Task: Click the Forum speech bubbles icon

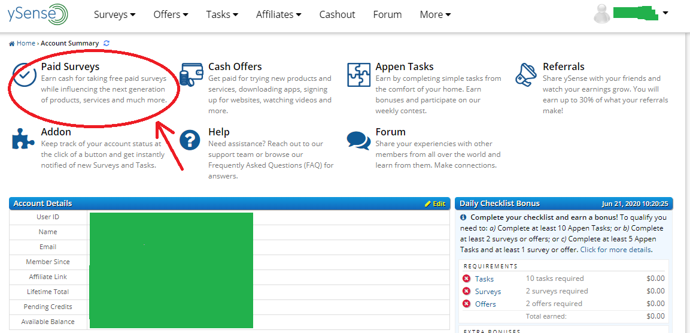Action: (358, 140)
